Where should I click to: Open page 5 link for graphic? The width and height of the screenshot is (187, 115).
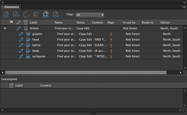tap(111, 34)
